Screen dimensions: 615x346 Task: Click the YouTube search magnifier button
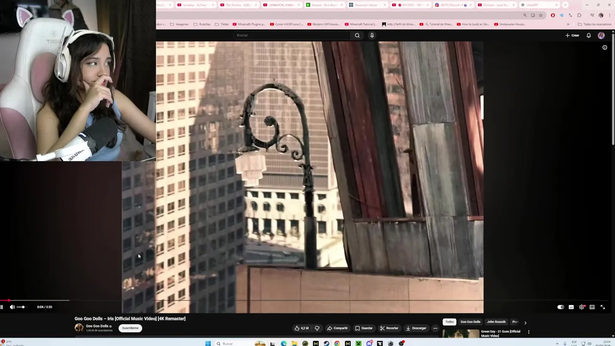tap(357, 35)
